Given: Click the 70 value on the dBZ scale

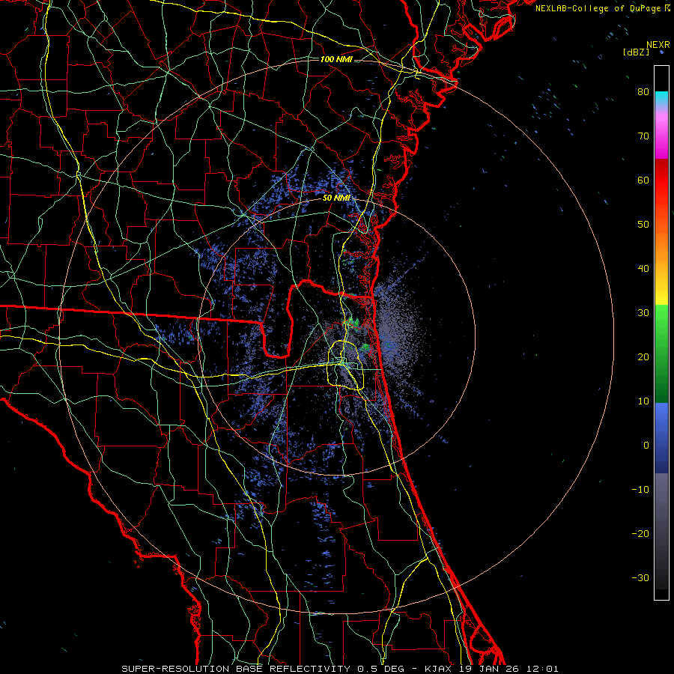Looking at the screenshot, I should pos(643,136).
